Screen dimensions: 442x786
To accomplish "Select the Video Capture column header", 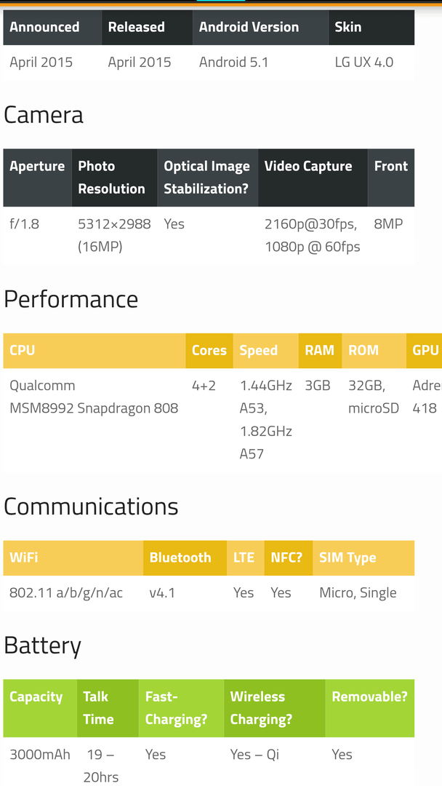I will point(313,178).
